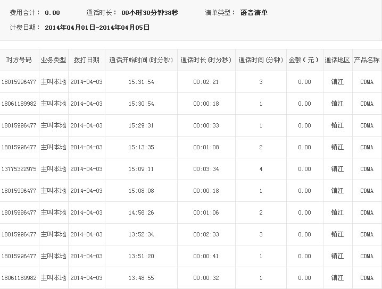The image size is (382, 289).
Task: Select the start time 13:48:55
Action: pyautogui.click(x=142, y=278)
